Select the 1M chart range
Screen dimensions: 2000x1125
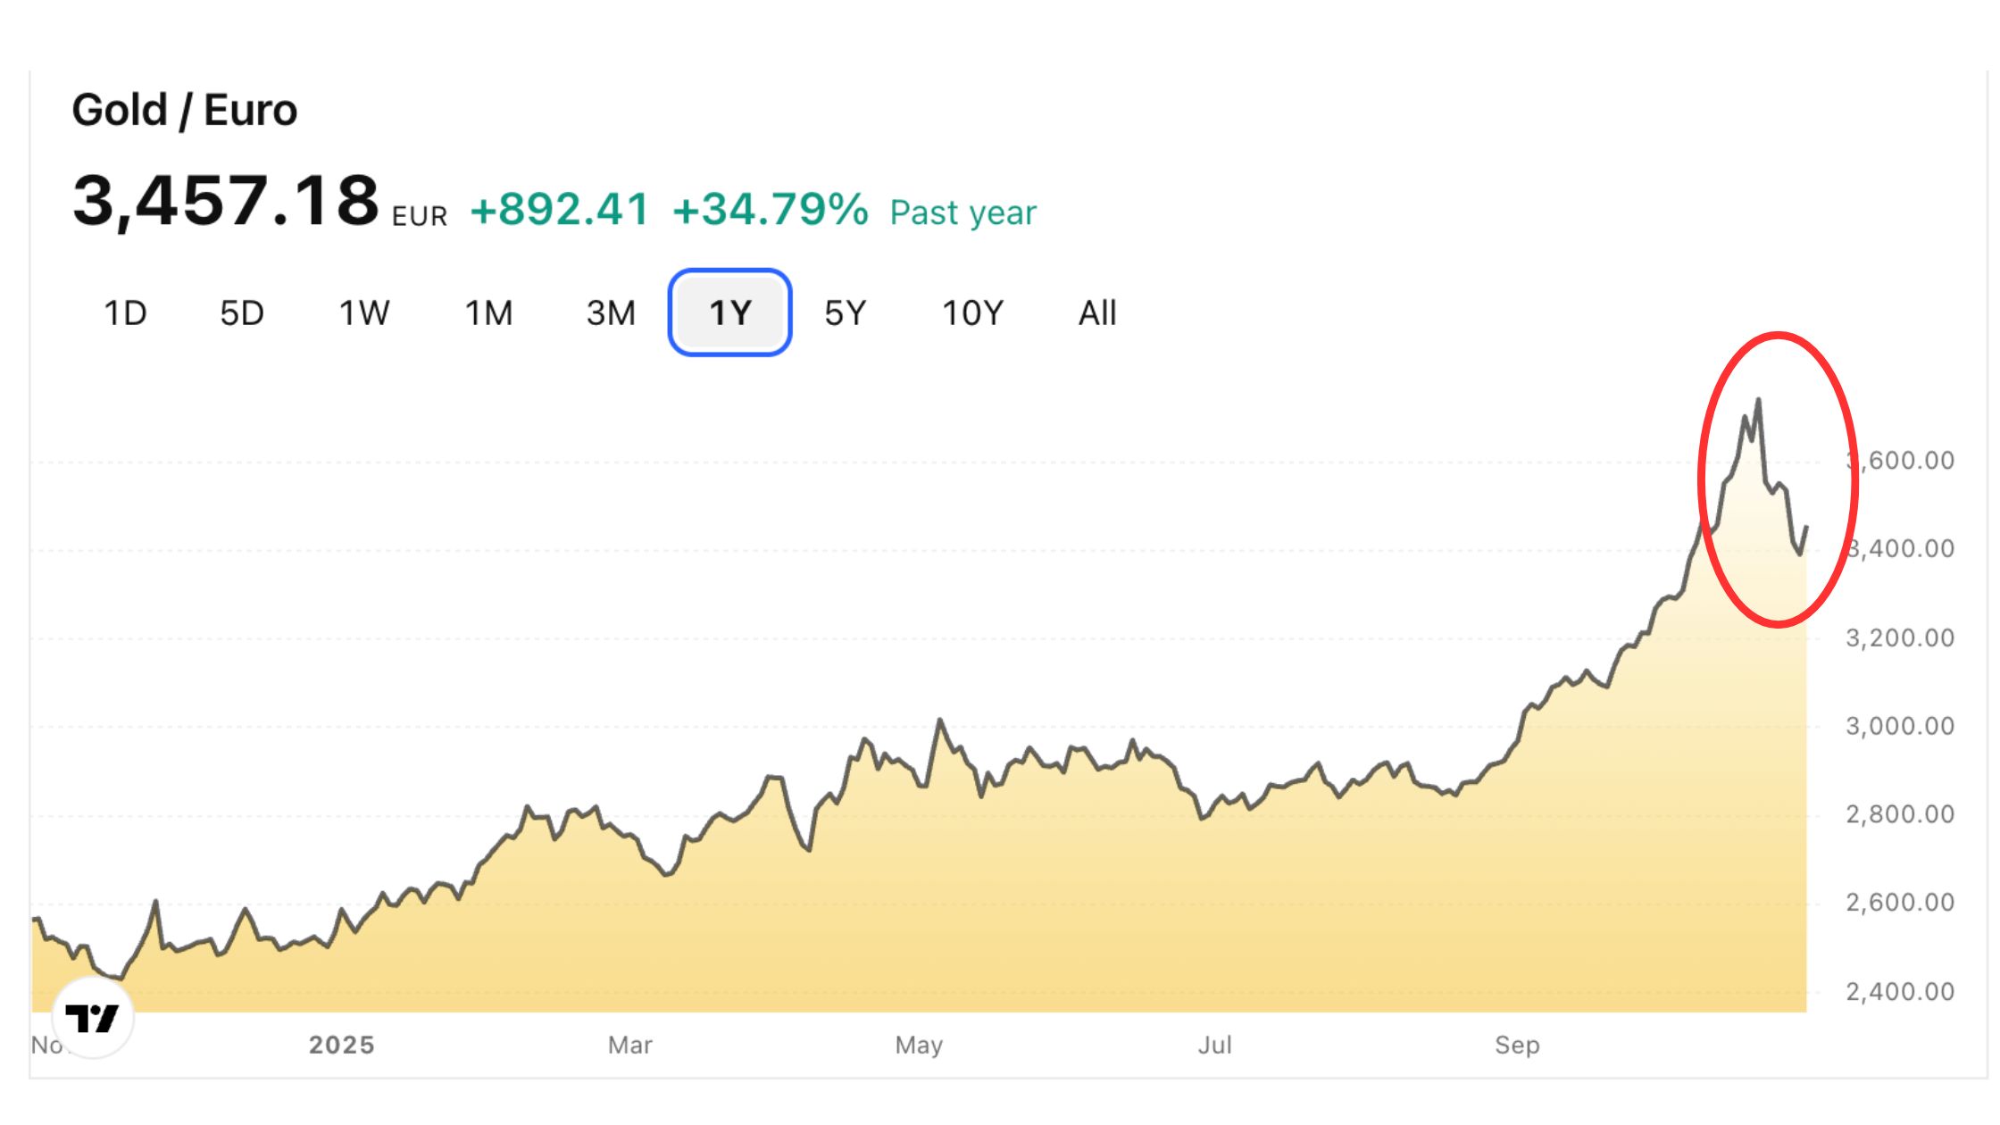point(488,313)
